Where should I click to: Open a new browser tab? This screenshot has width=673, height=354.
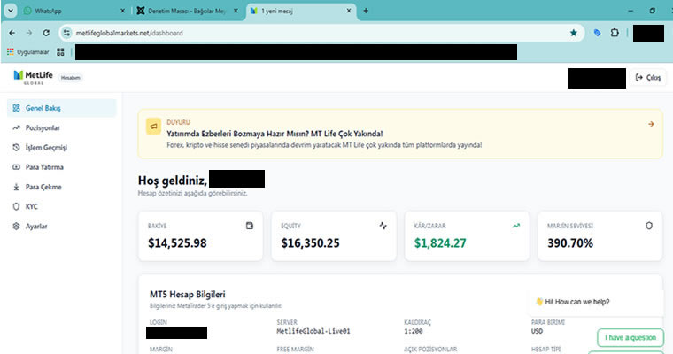point(366,11)
